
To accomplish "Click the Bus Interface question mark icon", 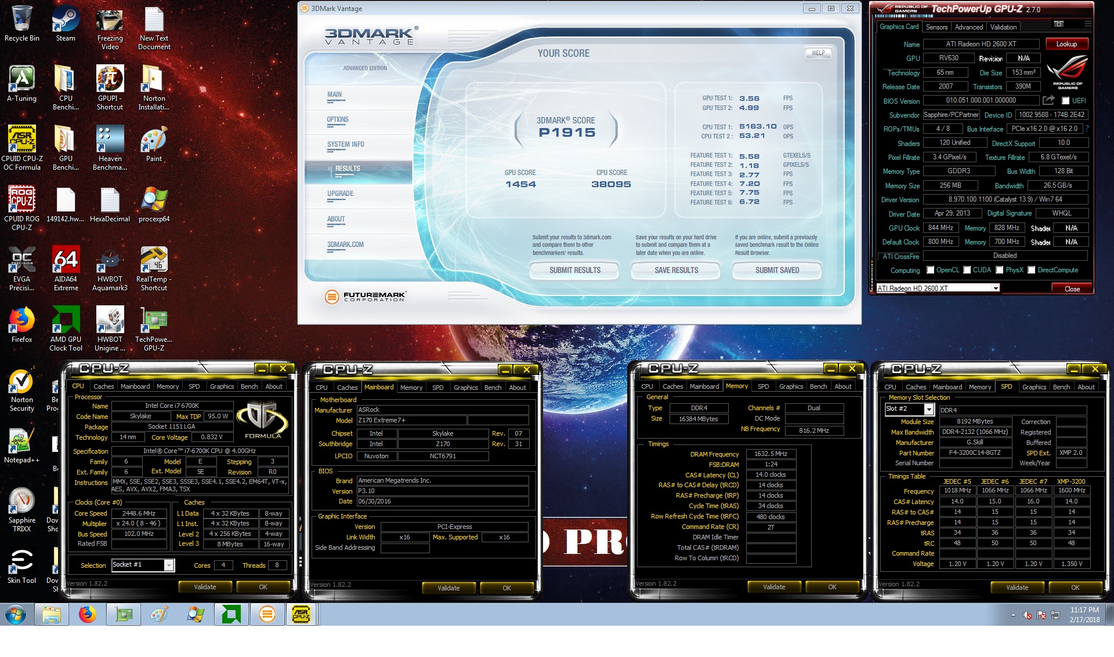I will pyautogui.click(x=1087, y=129).
